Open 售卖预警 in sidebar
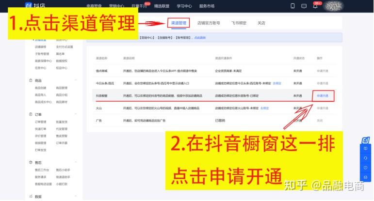 [62, 136]
